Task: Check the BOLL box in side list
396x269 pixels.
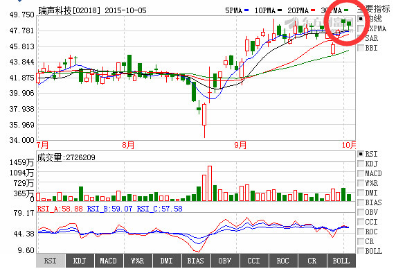Action: tap(361, 251)
